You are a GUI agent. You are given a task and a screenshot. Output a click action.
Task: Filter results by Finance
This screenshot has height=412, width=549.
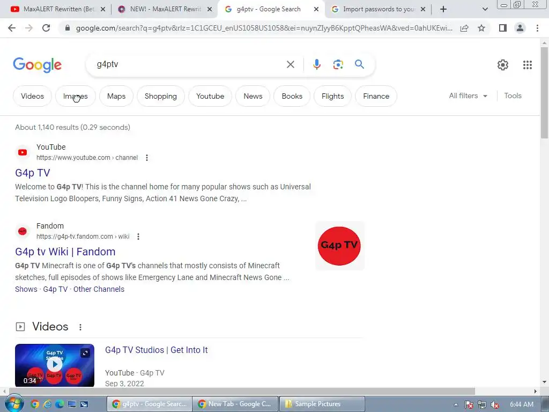[x=376, y=96]
